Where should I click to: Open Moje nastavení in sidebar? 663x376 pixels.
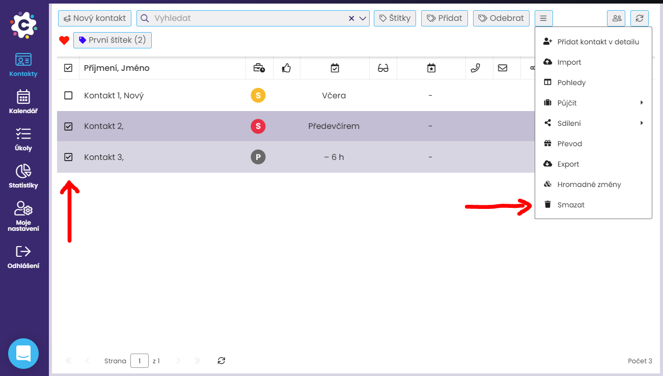click(x=23, y=216)
